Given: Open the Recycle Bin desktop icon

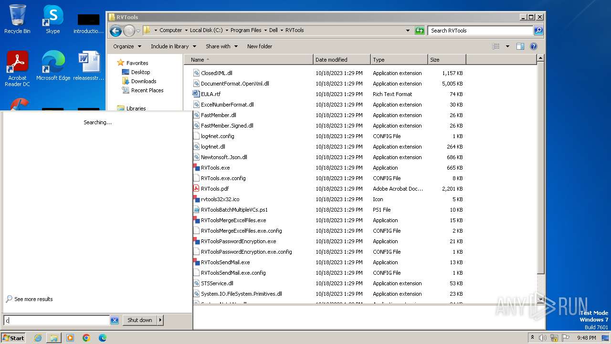Looking at the screenshot, I should [17, 19].
